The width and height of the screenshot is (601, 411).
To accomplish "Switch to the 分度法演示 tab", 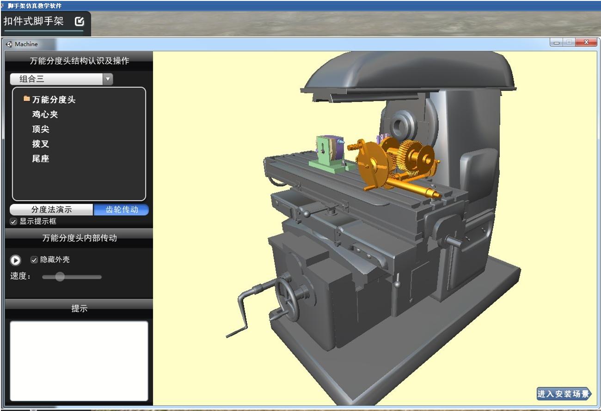I will (x=52, y=210).
